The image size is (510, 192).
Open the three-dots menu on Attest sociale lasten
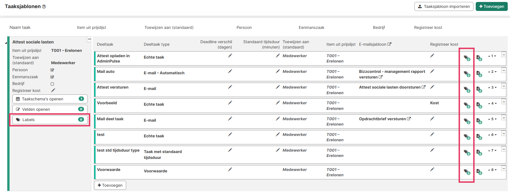click(89, 39)
